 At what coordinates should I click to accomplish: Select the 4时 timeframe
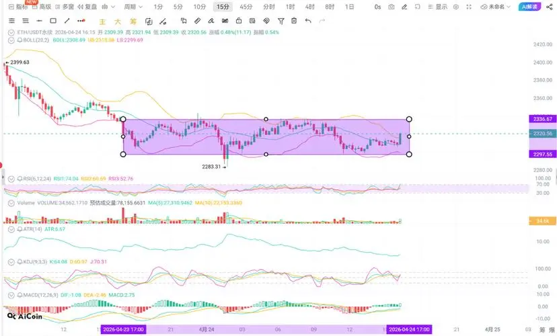pyautogui.click(x=309, y=7)
